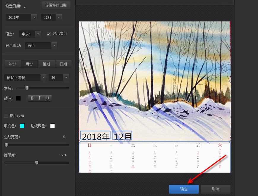Toggle bold text formatting

pyautogui.click(x=32, y=98)
